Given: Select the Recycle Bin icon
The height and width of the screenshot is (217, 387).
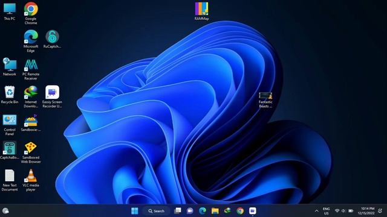Looking at the screenshot, I should (10, 95).
